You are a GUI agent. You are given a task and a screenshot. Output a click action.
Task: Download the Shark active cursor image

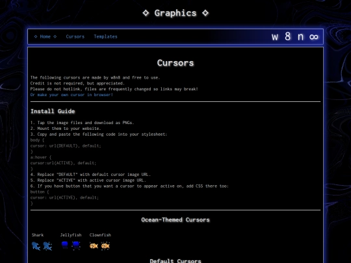[47, 245]
